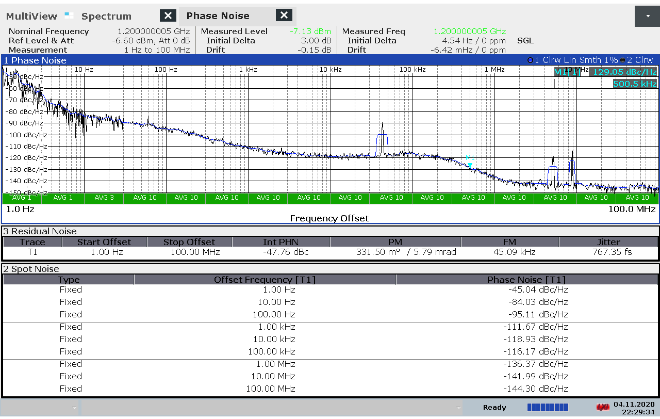Click the 10.00 kHz spot noise offset cell
Viewport: 660px width, 419px height.
click(x=274, y=339)
